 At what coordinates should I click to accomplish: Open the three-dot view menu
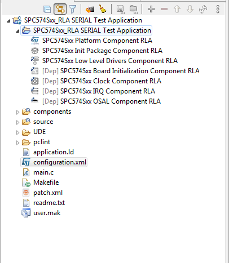(x=218, y=9)
